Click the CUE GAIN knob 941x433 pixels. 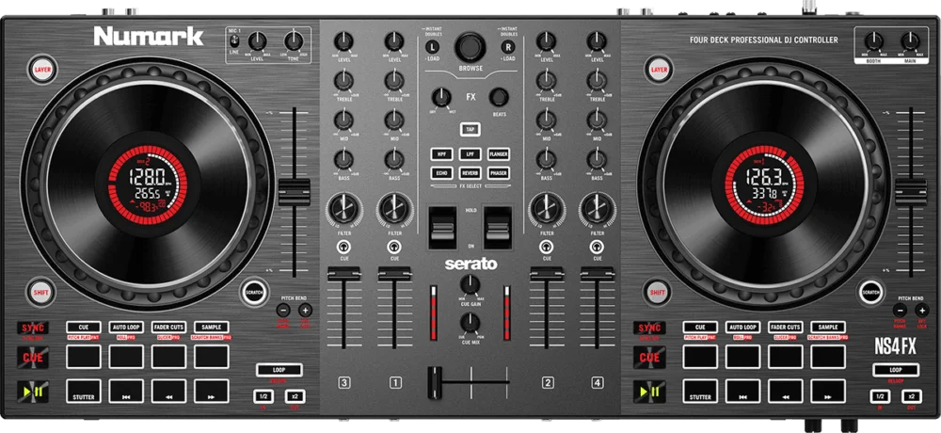pyautogui.click(x=470, y=284)
